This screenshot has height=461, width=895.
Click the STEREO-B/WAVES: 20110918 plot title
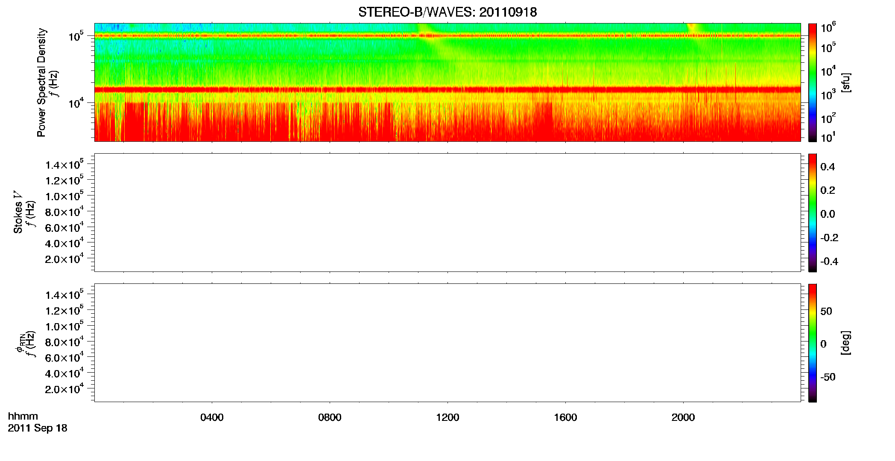click(x=447, y=12)
